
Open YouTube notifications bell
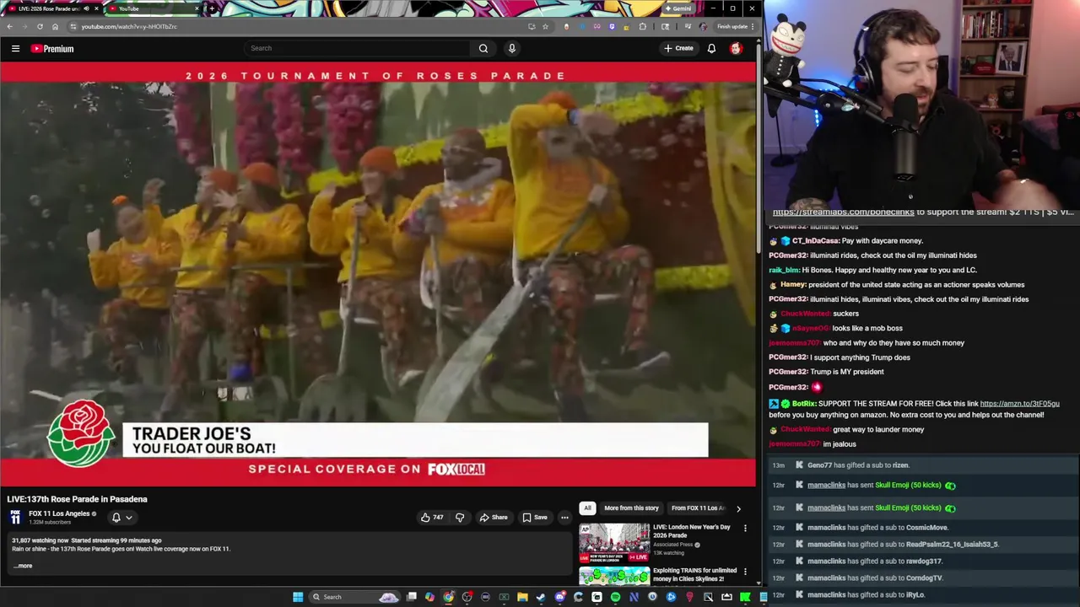[x=711, y=48]
